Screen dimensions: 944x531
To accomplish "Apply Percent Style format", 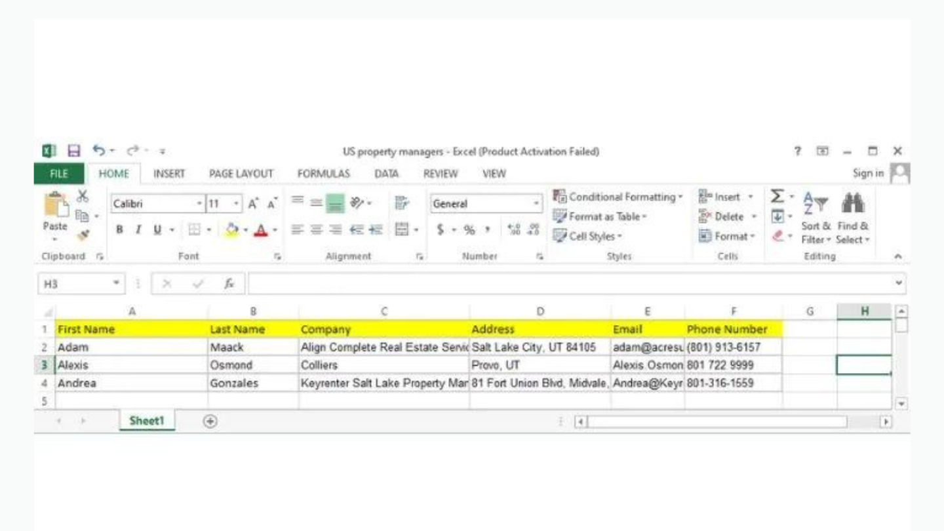I will tap(469, 230).
